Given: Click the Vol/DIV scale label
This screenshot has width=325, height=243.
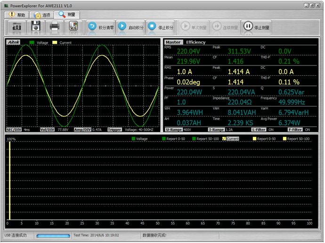Looking at the screenshot, I should (47, 130).
